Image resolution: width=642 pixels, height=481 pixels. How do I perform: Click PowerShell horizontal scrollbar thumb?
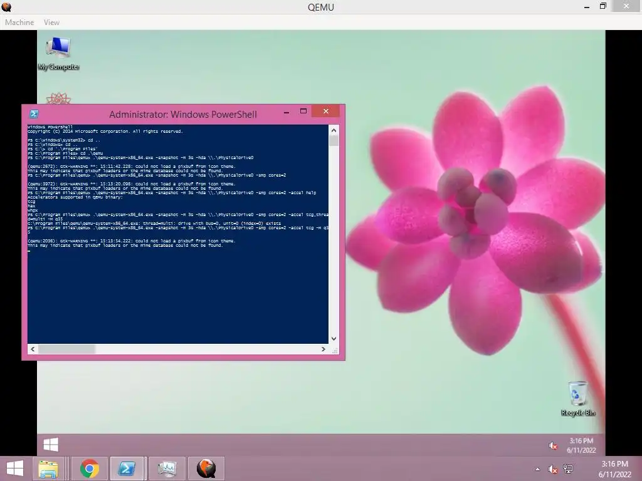[x=66, y=349]
